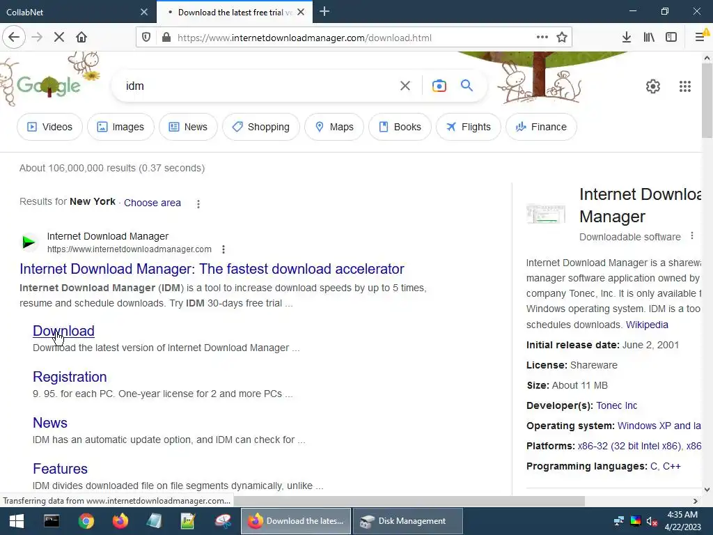This screenshot has height=535, width=713.
Task: Open a new browser tab
Action: [x=324, y=11]
